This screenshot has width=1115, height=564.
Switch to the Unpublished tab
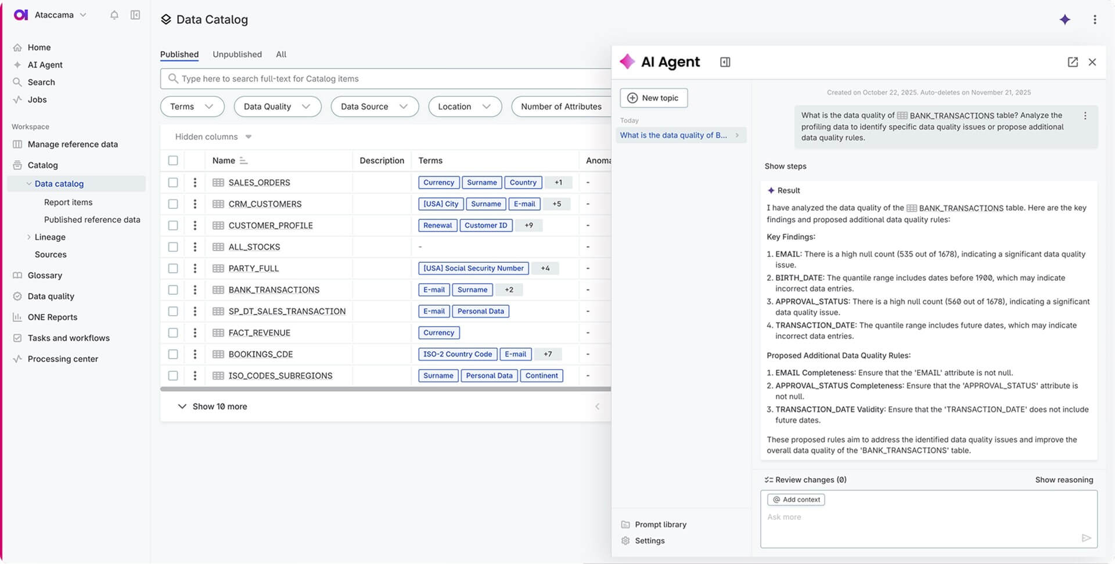pos(237,55)
